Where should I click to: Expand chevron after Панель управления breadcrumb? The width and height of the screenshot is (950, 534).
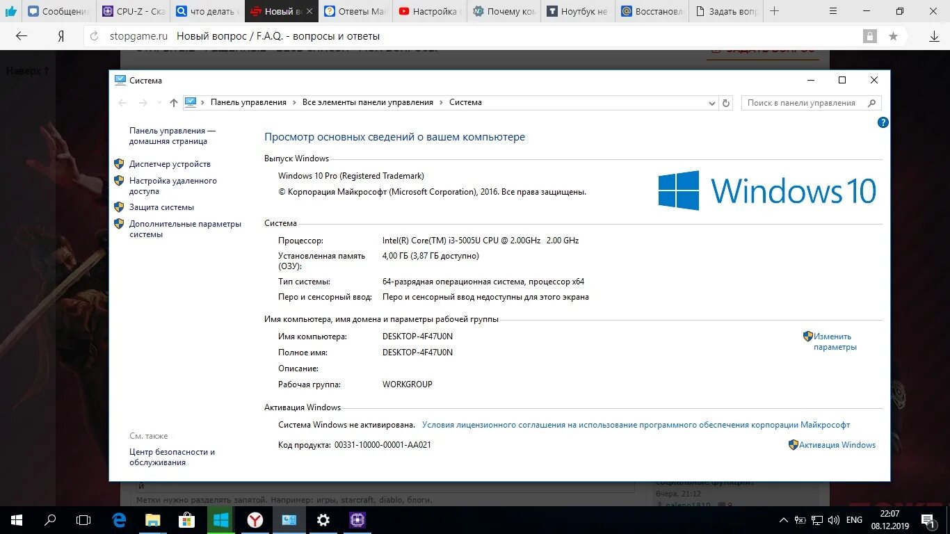[294, 102]
